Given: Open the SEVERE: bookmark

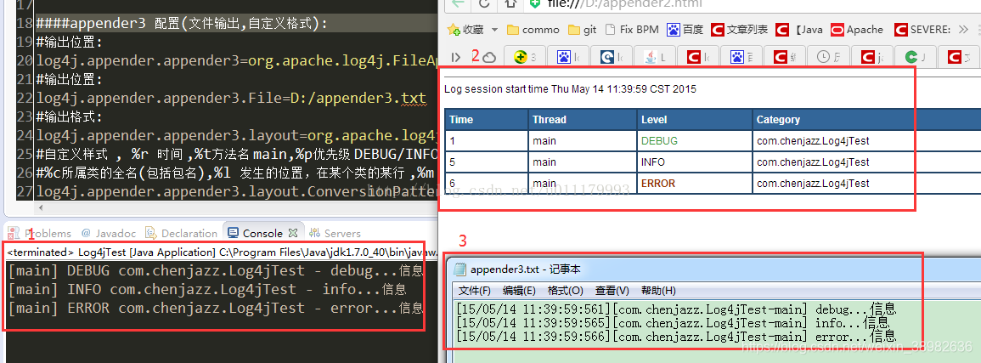Looking at the screenshot, I should pos(922,30).
